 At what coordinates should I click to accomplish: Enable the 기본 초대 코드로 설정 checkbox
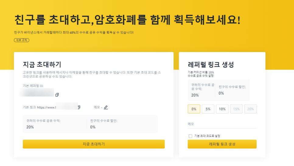coord(191,136)
